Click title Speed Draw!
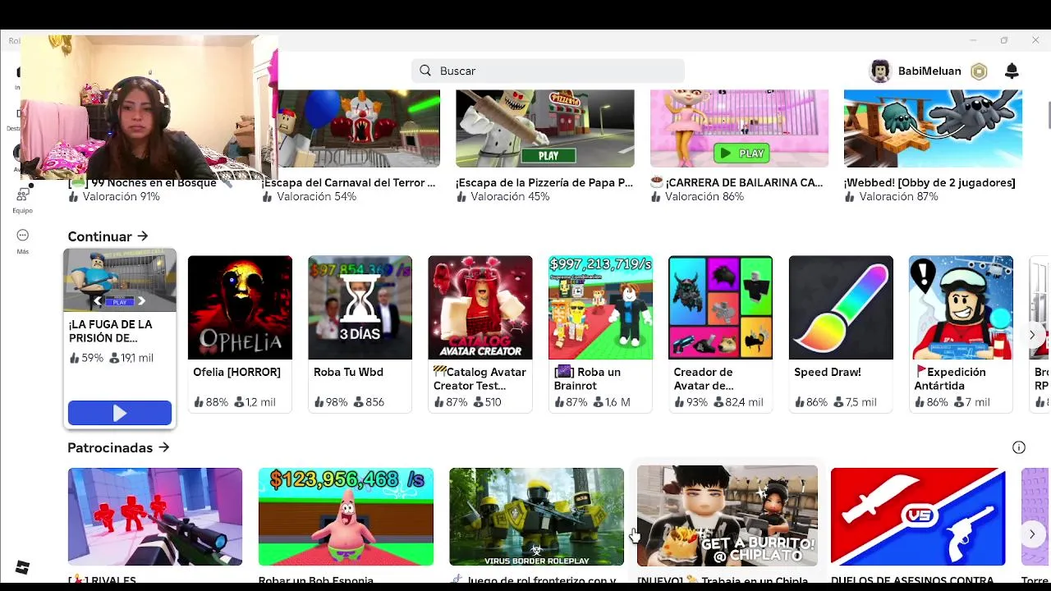The height and width of the screenshot is (591, 1051). [827, 372]
